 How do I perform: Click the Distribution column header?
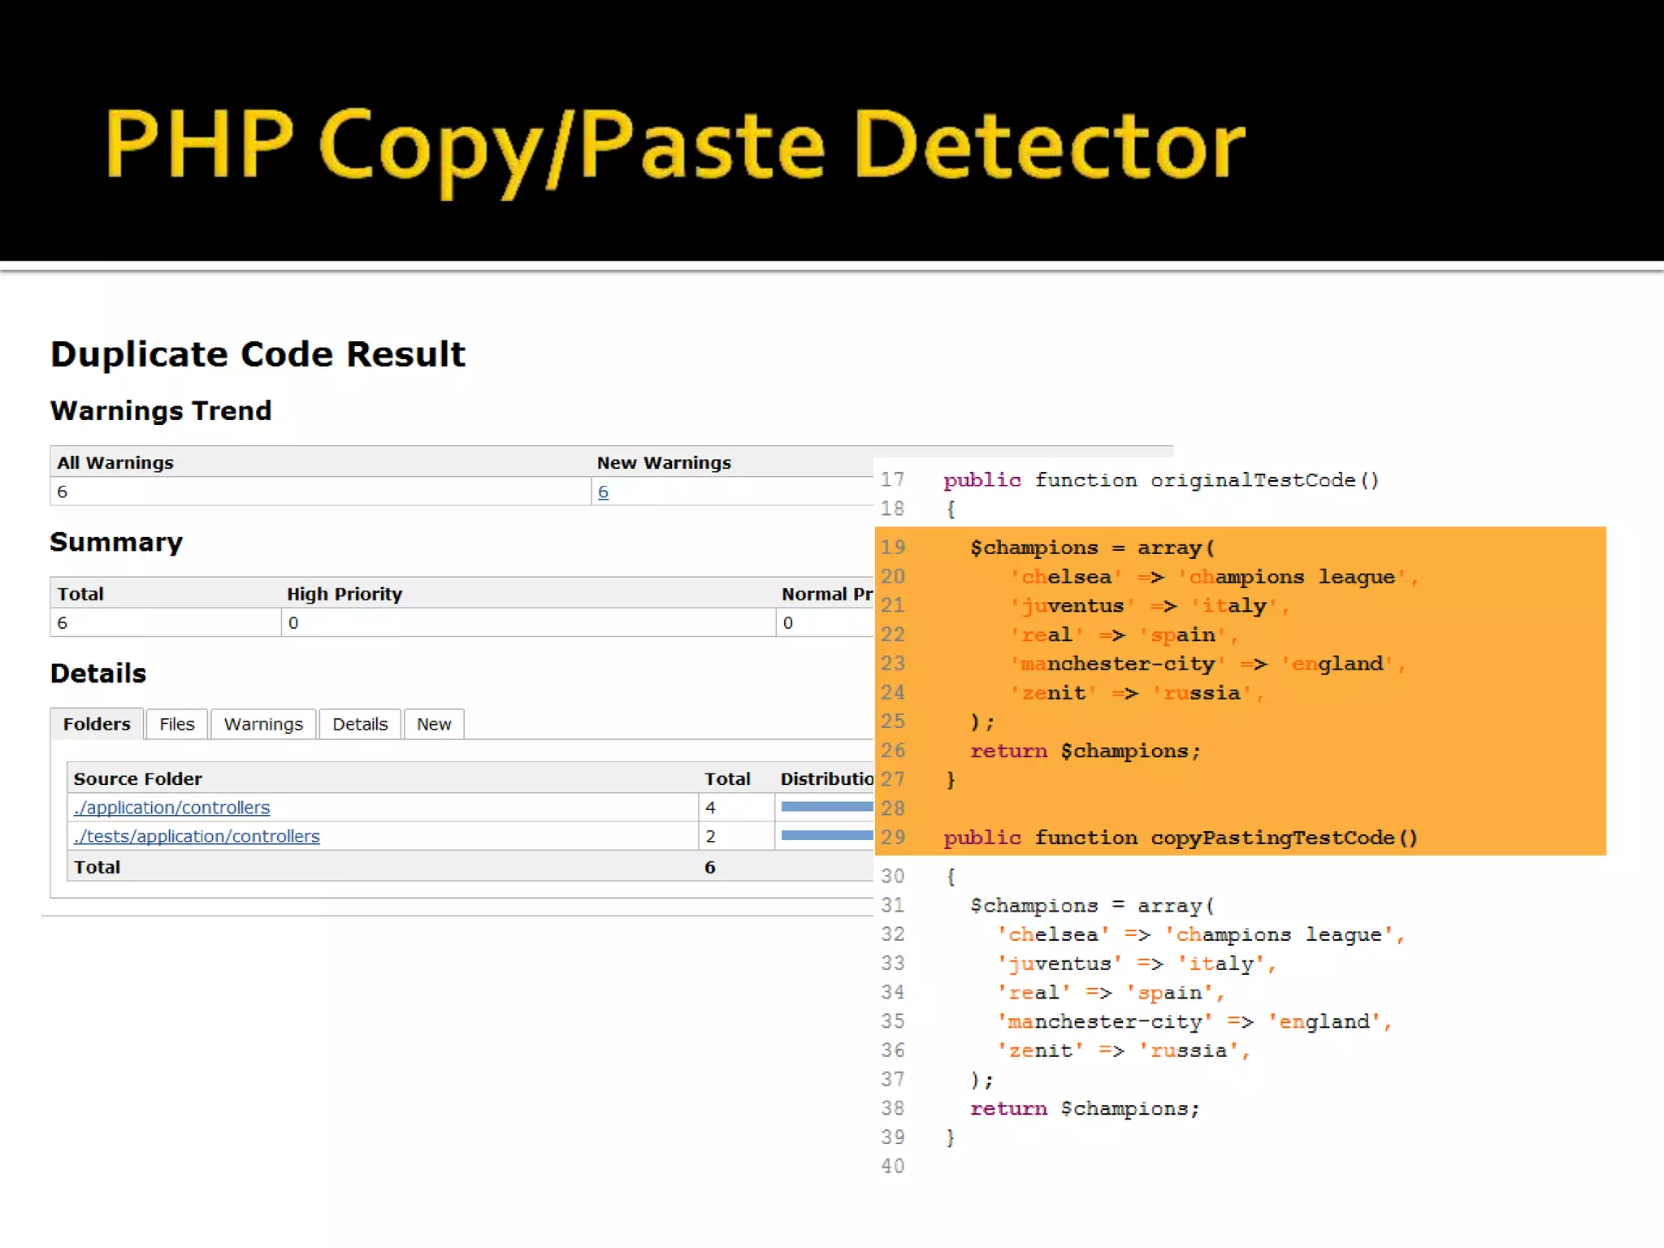[x=826, y=778]
